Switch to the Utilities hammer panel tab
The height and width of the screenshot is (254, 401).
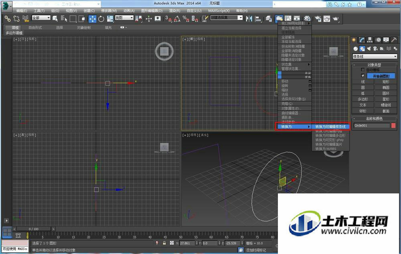coord(394,40)
